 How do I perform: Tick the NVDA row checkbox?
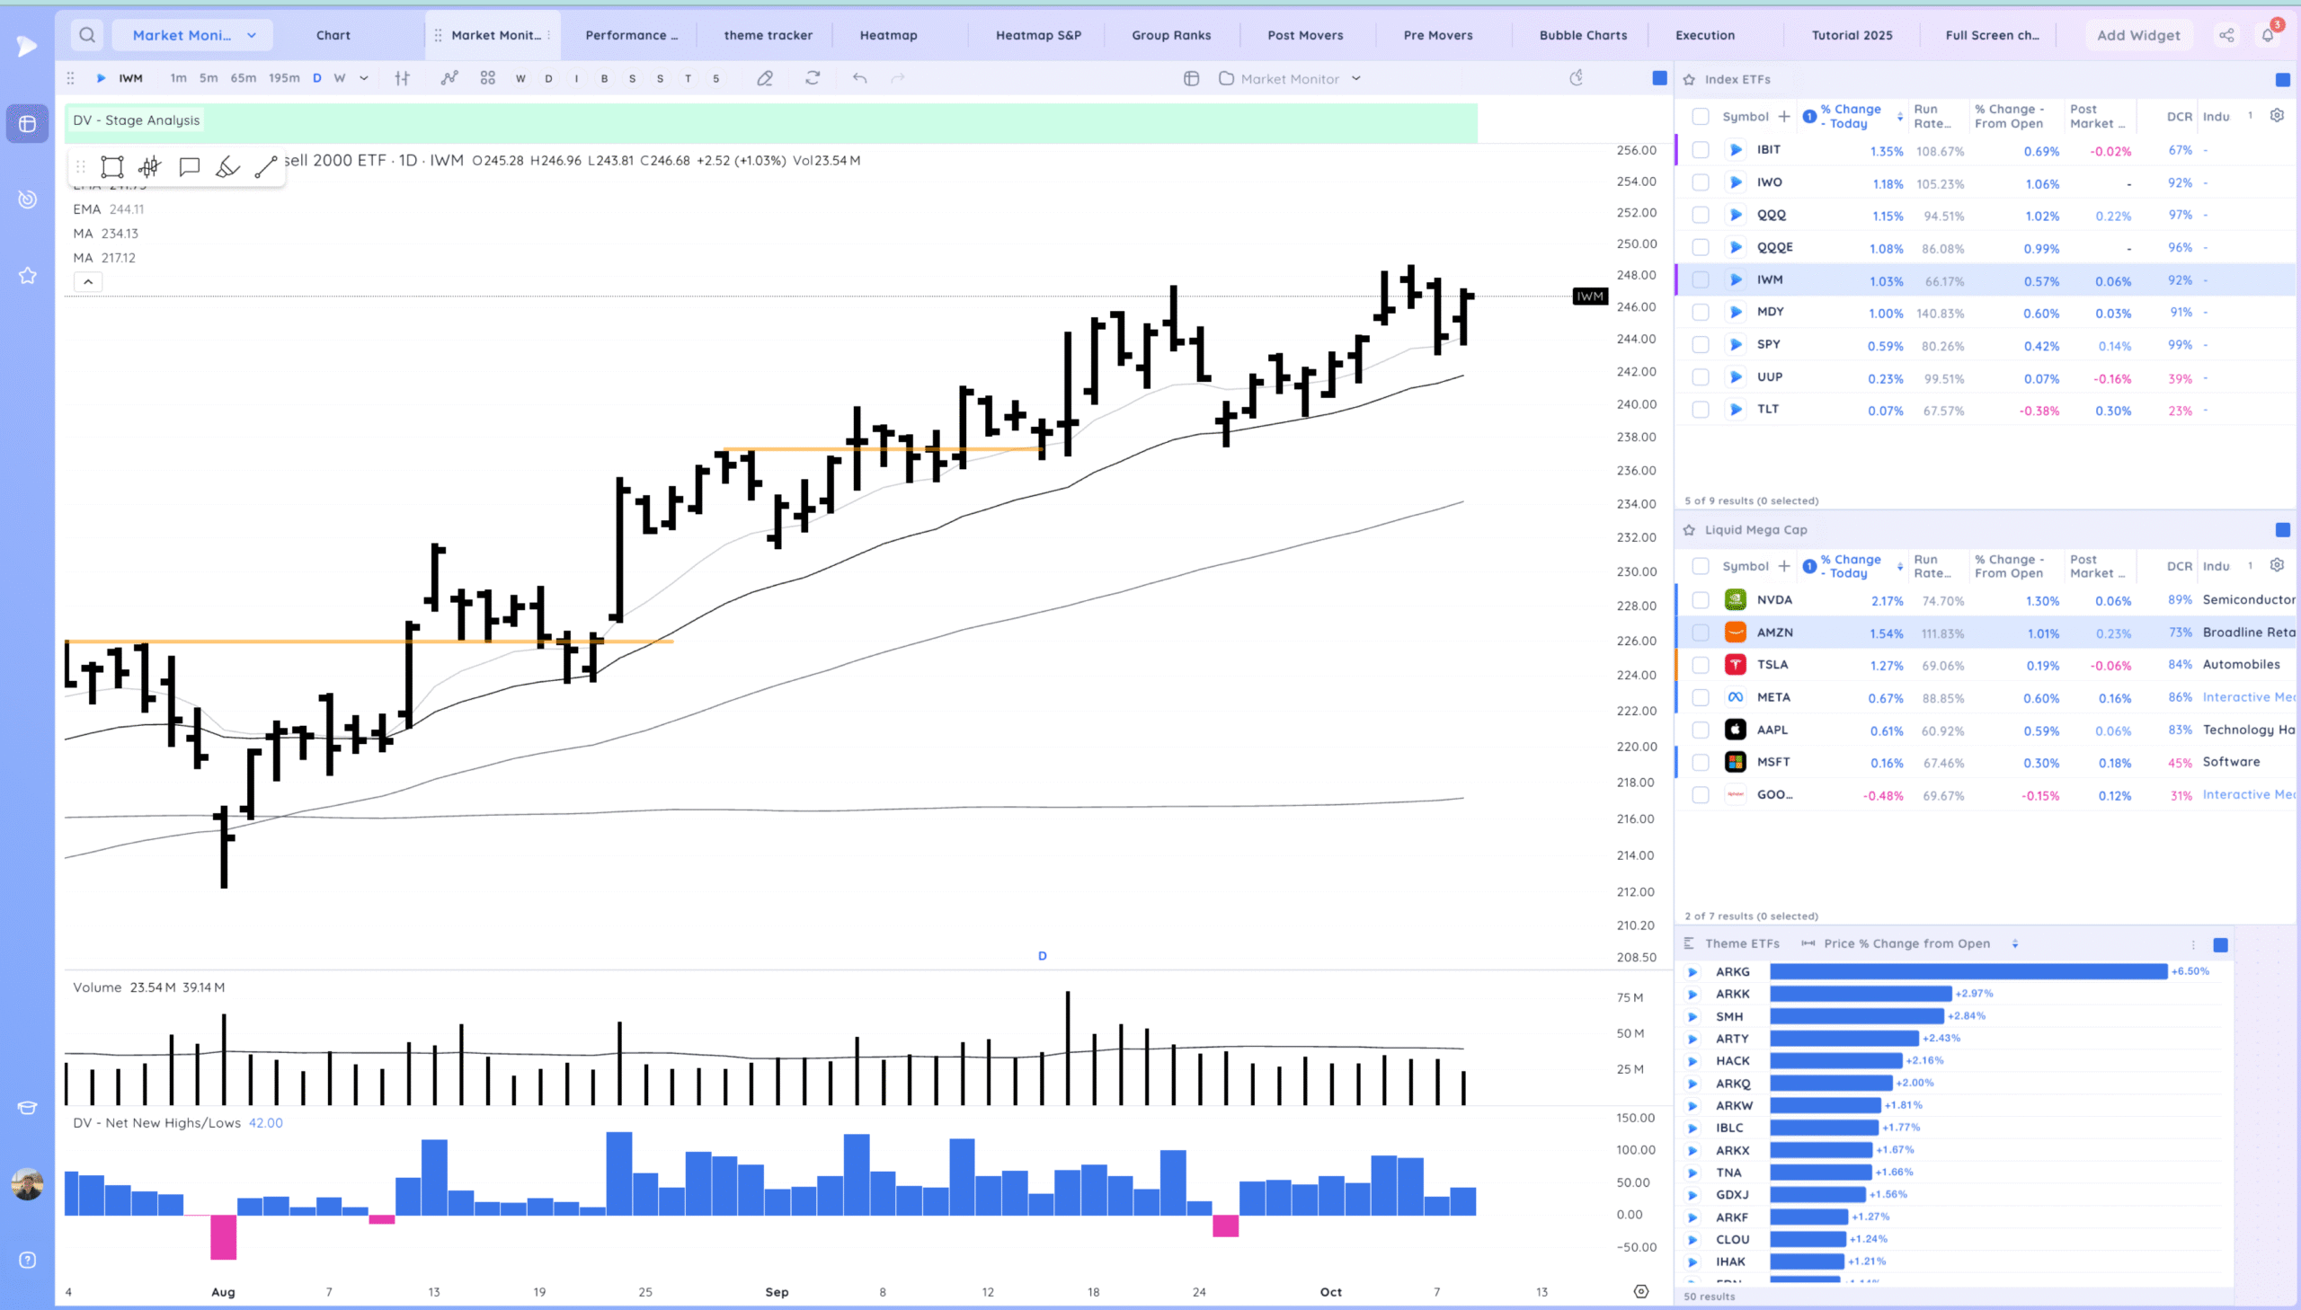pos(1700,600)
